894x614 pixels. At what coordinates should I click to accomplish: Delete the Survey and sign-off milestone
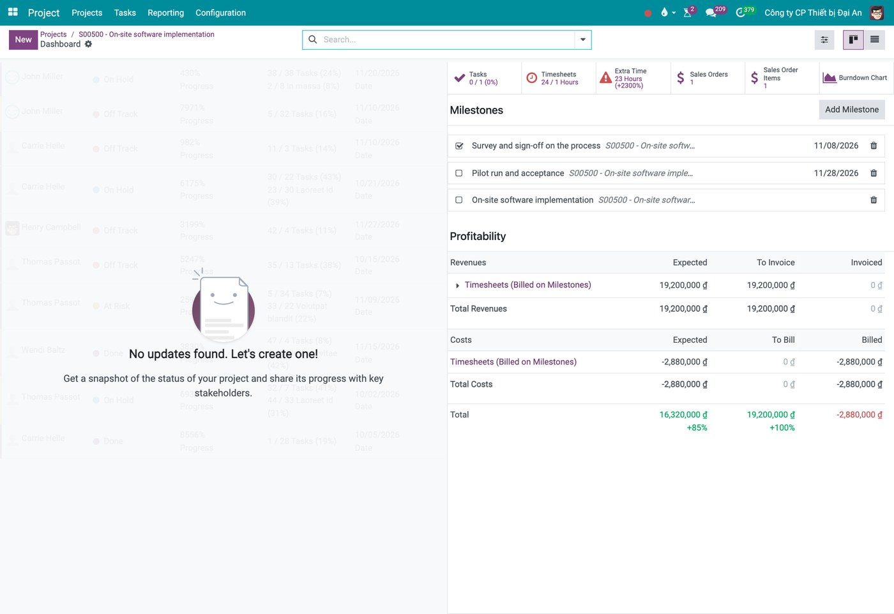(x=874, y=146)
